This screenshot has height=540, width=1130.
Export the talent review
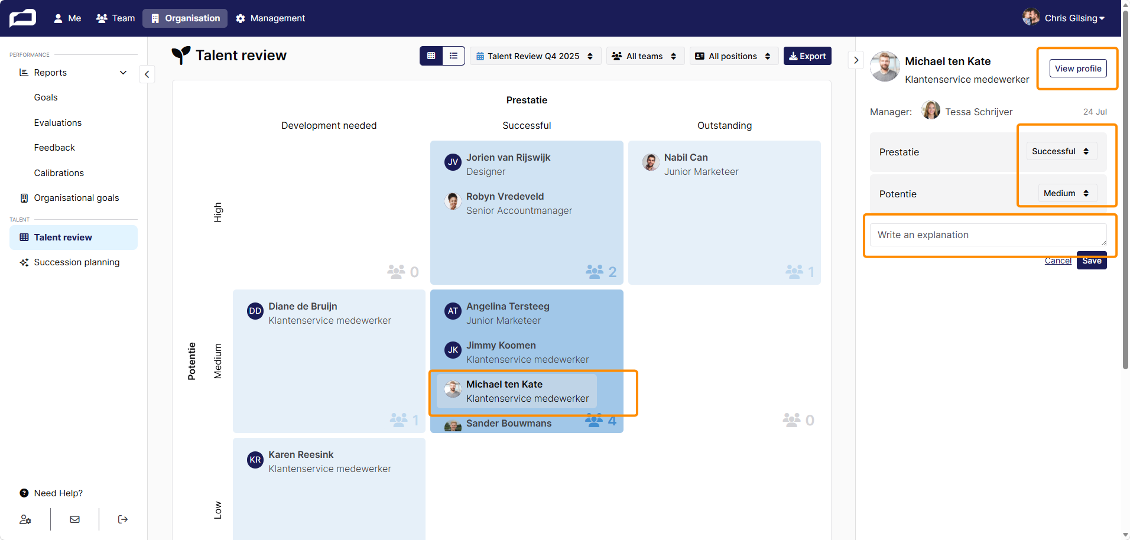(807, 56)
